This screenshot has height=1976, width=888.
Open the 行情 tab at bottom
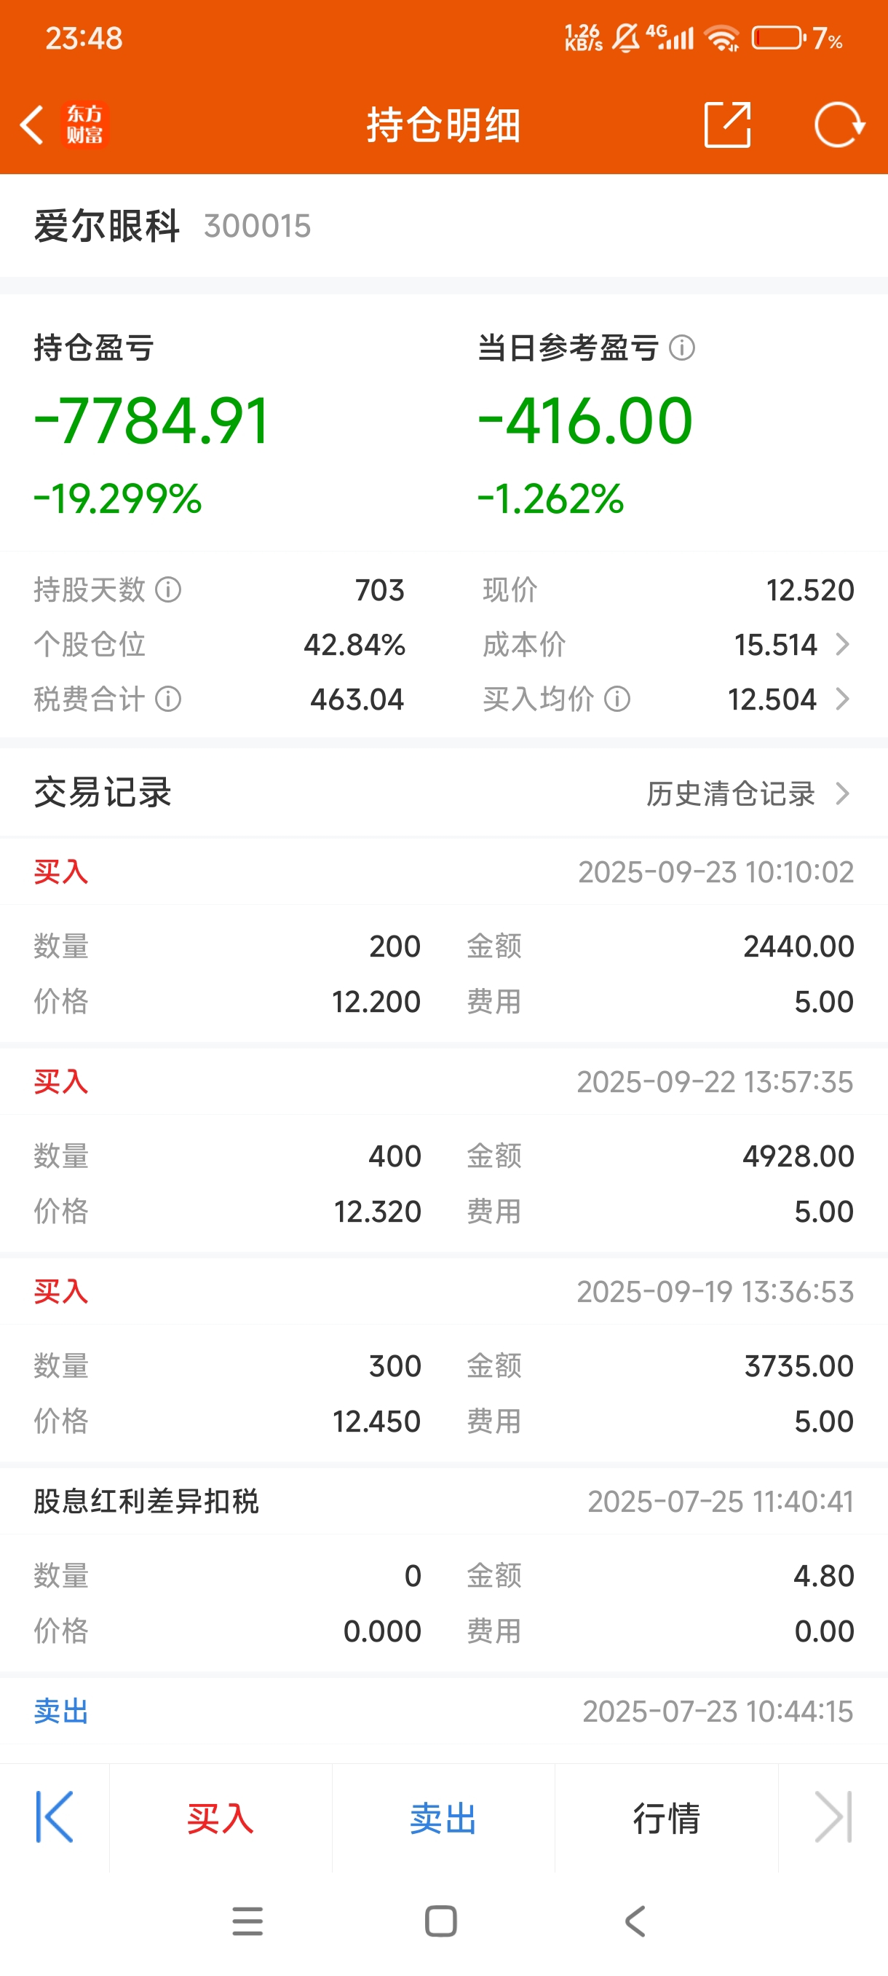pyautogui.click(x=666, y=1818)
